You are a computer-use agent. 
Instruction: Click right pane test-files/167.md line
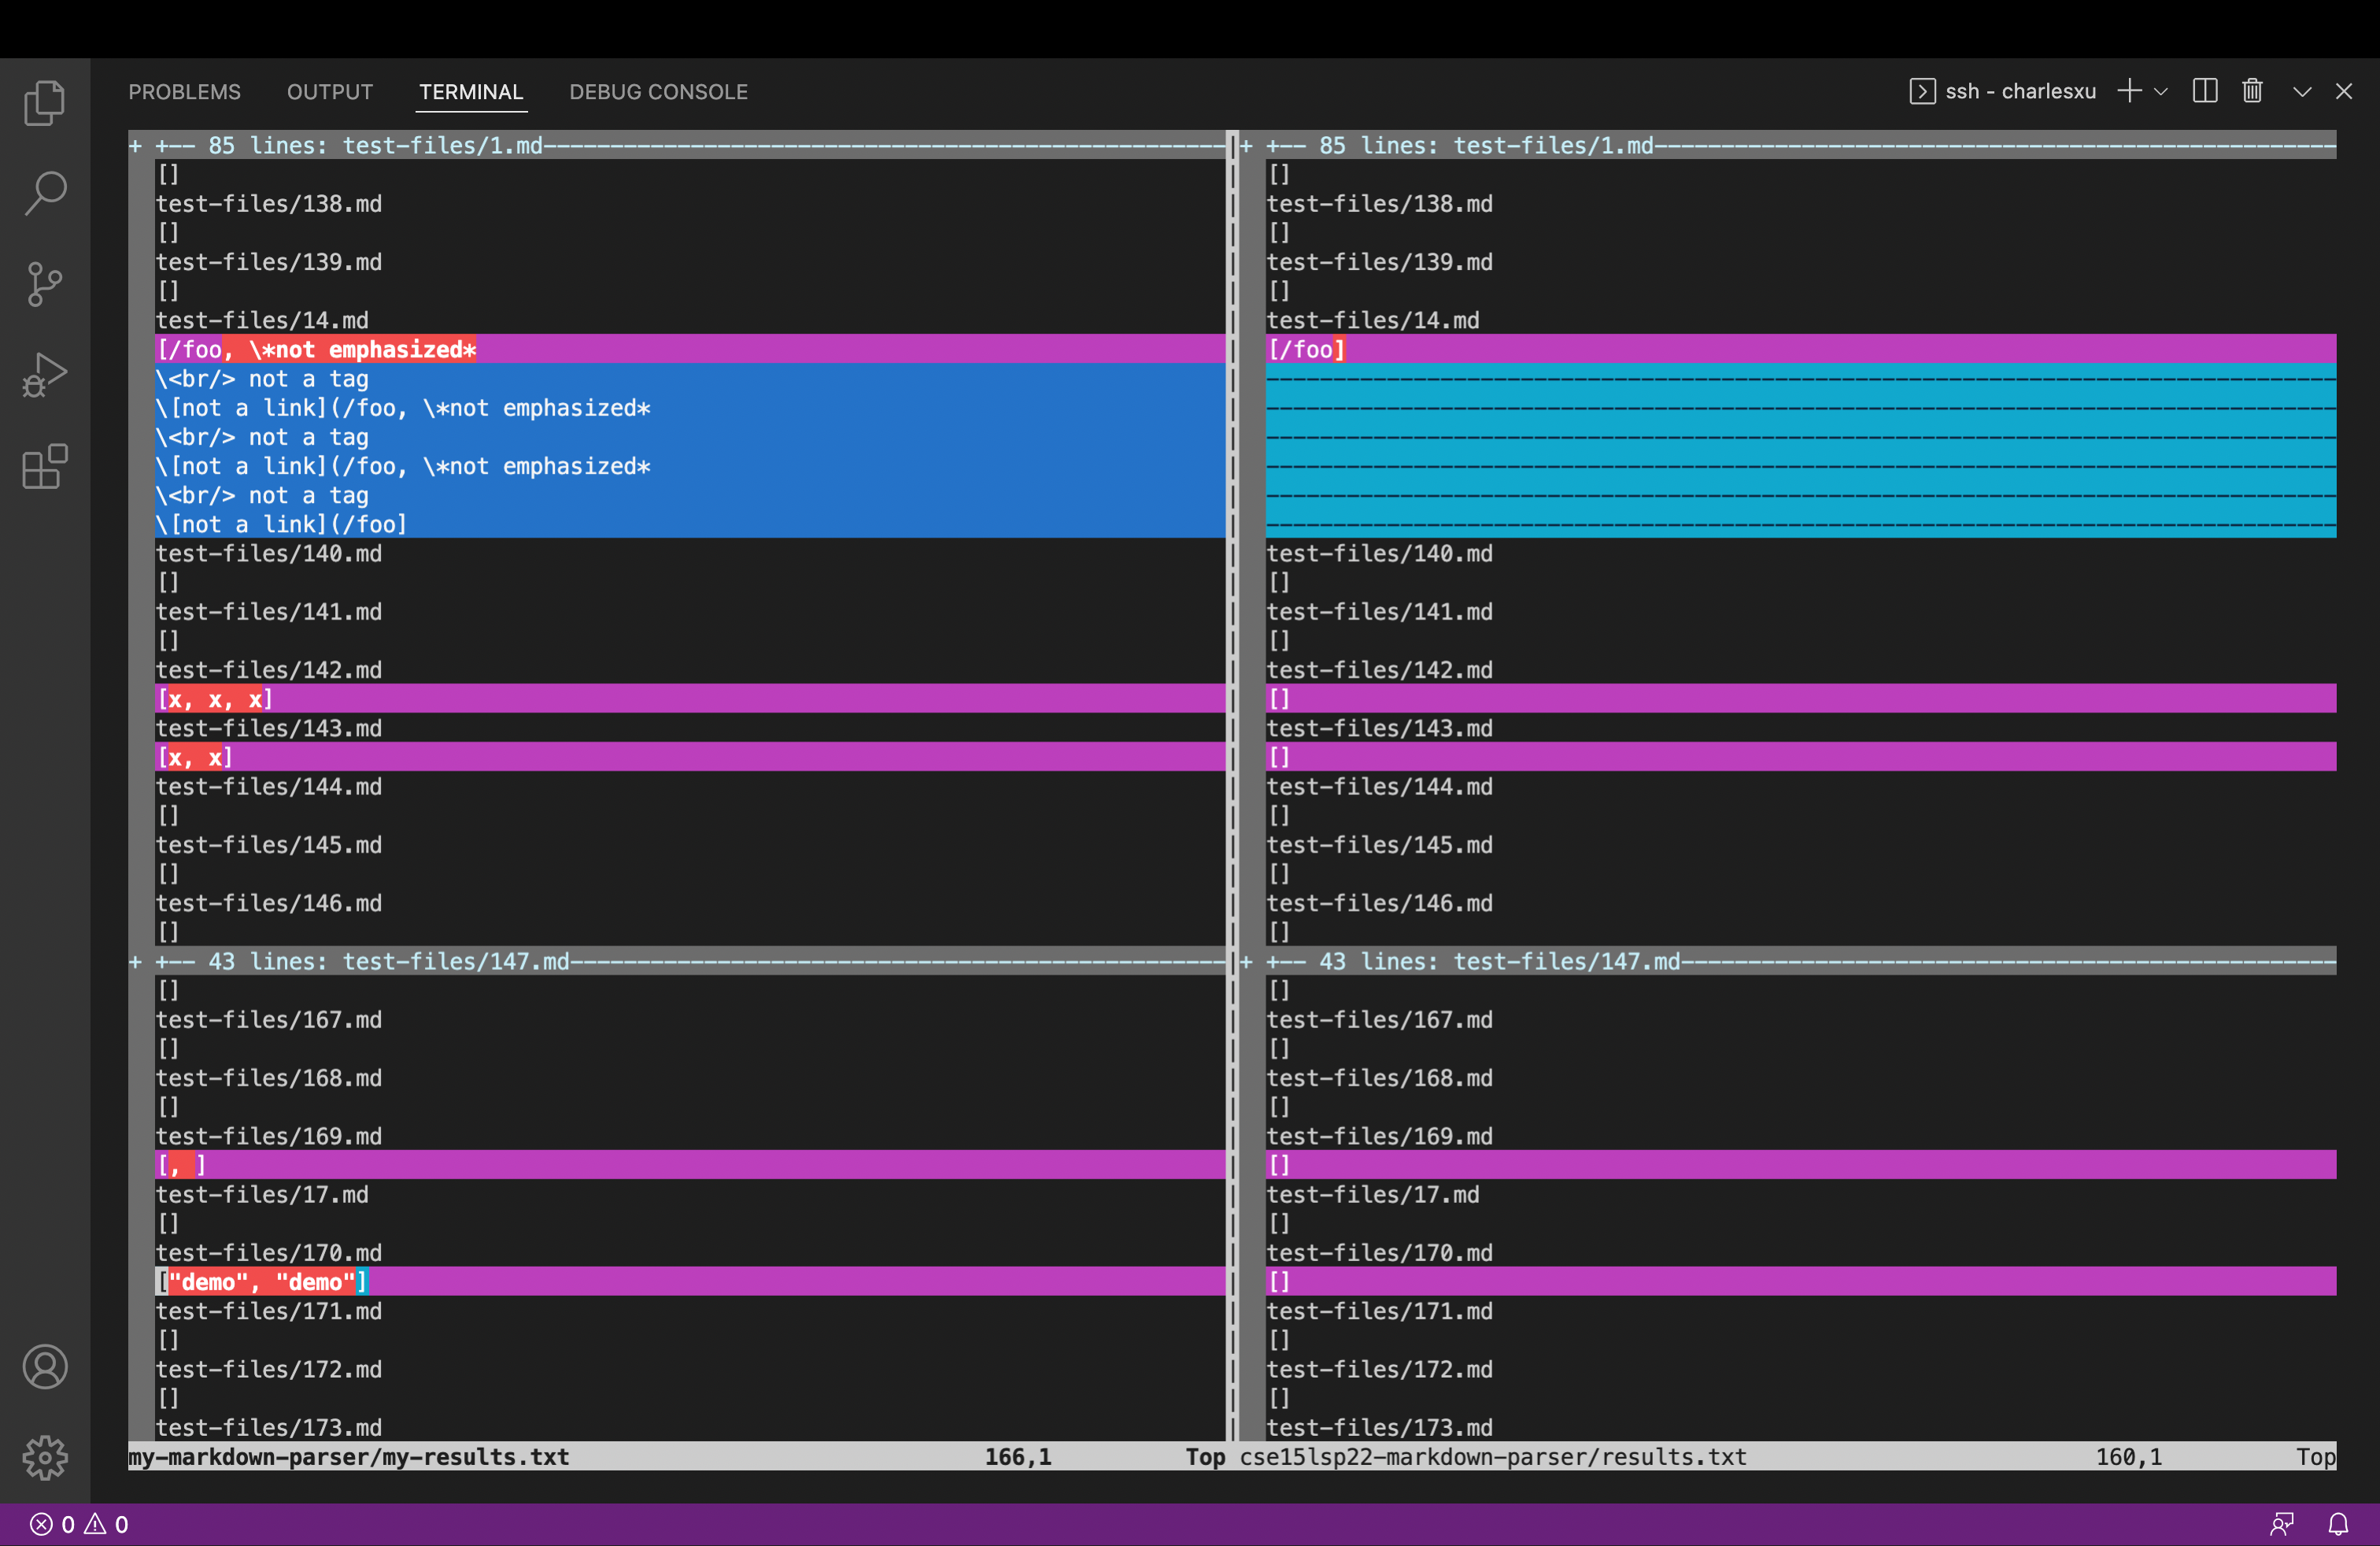[x=1379, y=1020]
